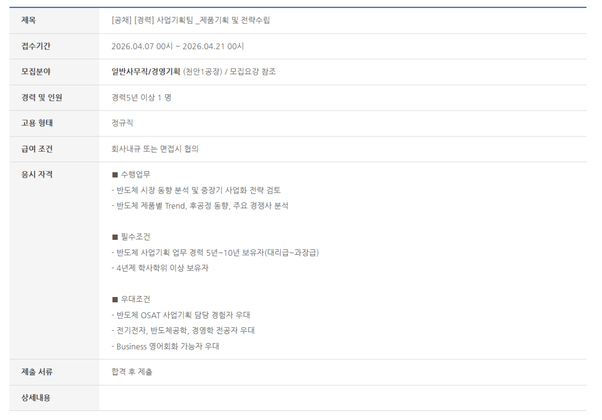Click the '급여 조건' row label
The image size is (602, 420).
tap(37, 149)
